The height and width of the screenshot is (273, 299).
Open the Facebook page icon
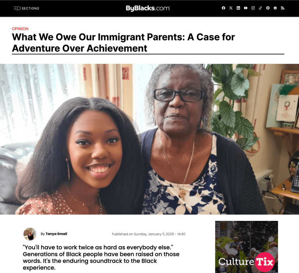pos(223,8)
